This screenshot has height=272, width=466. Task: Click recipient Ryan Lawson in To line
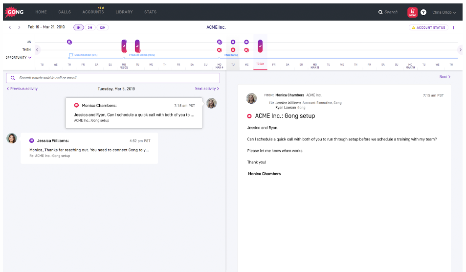(x=286, y=108)
